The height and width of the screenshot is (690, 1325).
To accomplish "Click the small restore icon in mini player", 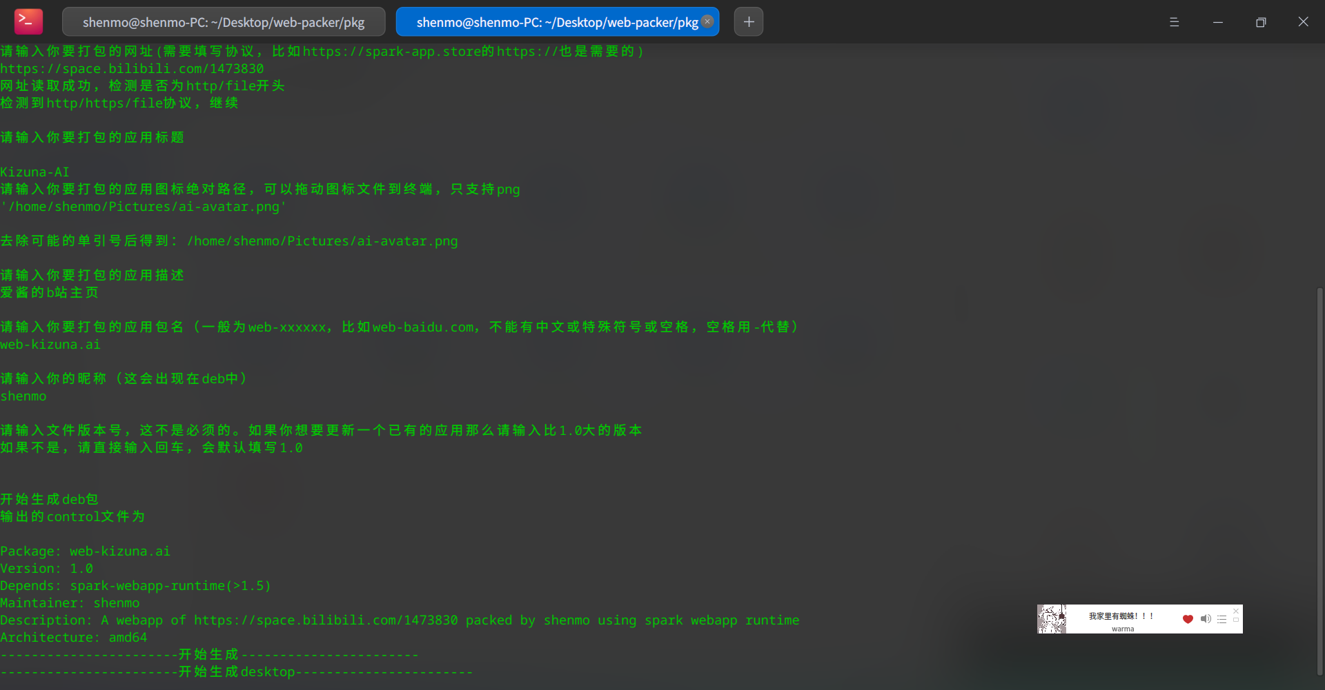I will (1236, 620).
